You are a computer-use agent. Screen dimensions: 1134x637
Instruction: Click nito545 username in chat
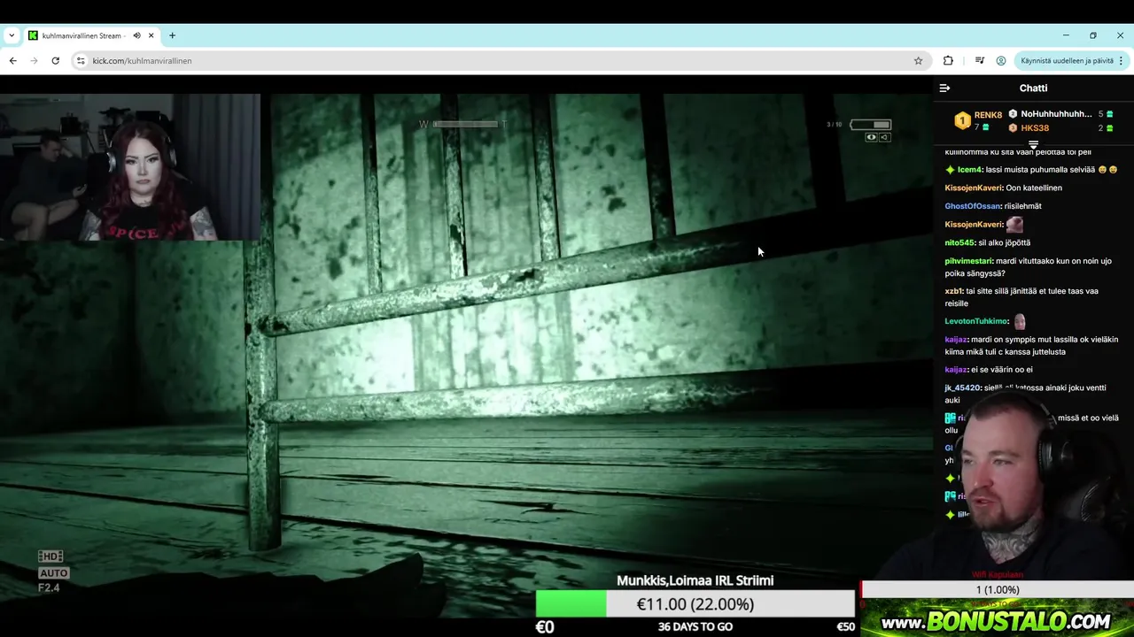tap(959, 242)
